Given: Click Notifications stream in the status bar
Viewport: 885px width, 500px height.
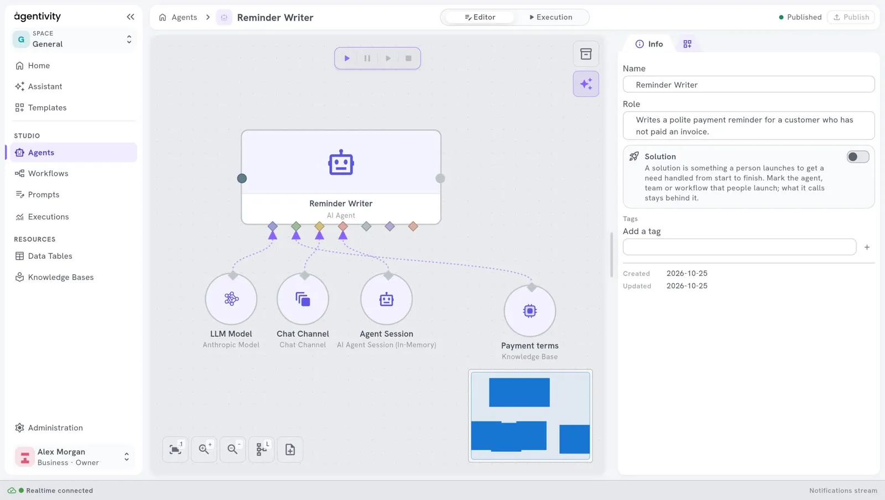Looking at the screenshot, I should click(843, 491).
